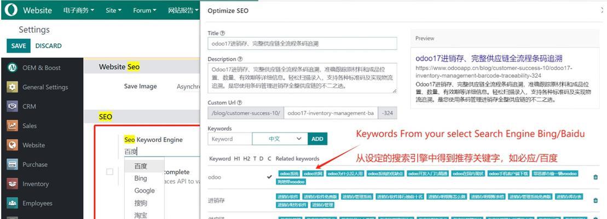Open the 网站报告 menu

(x=183, y=10)
